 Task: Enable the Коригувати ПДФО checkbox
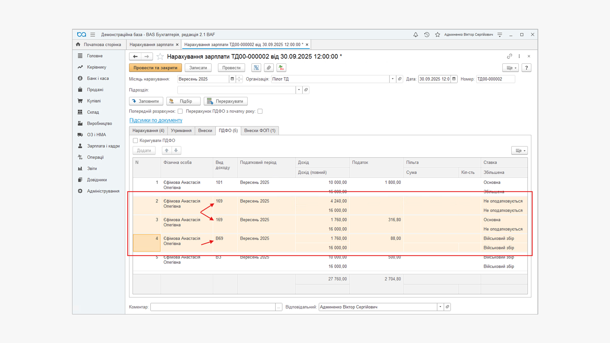(x=136, y=140)
